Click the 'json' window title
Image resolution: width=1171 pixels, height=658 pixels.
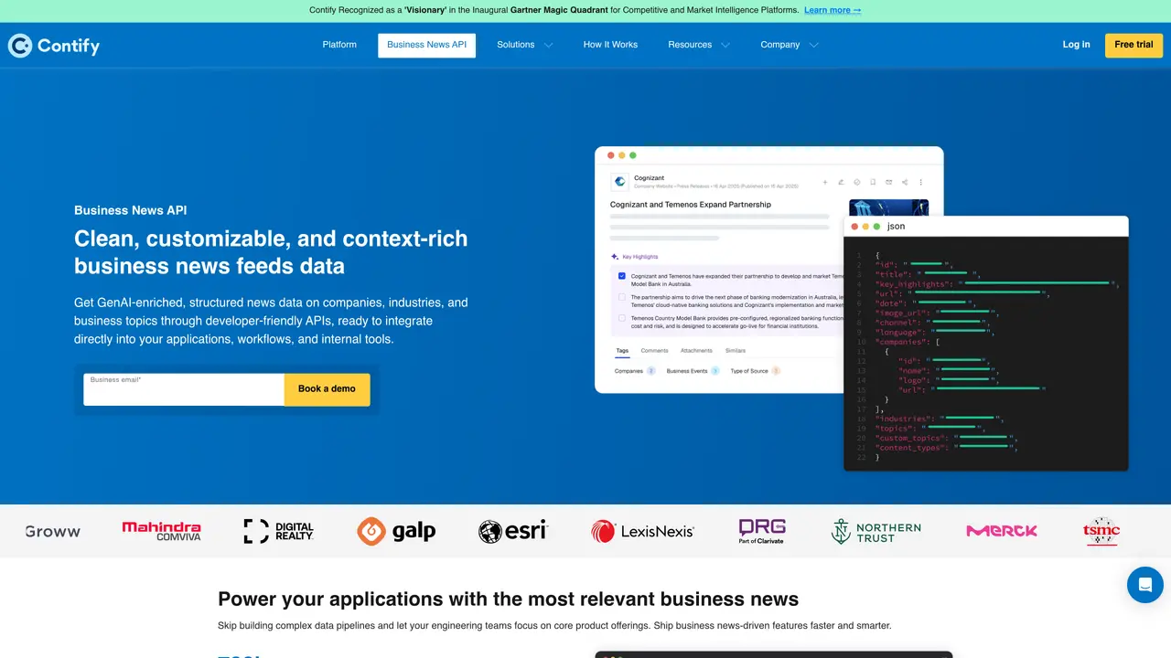pos(896,226)
